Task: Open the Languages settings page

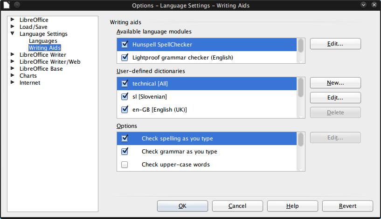Action: click(x=43, y=41)
